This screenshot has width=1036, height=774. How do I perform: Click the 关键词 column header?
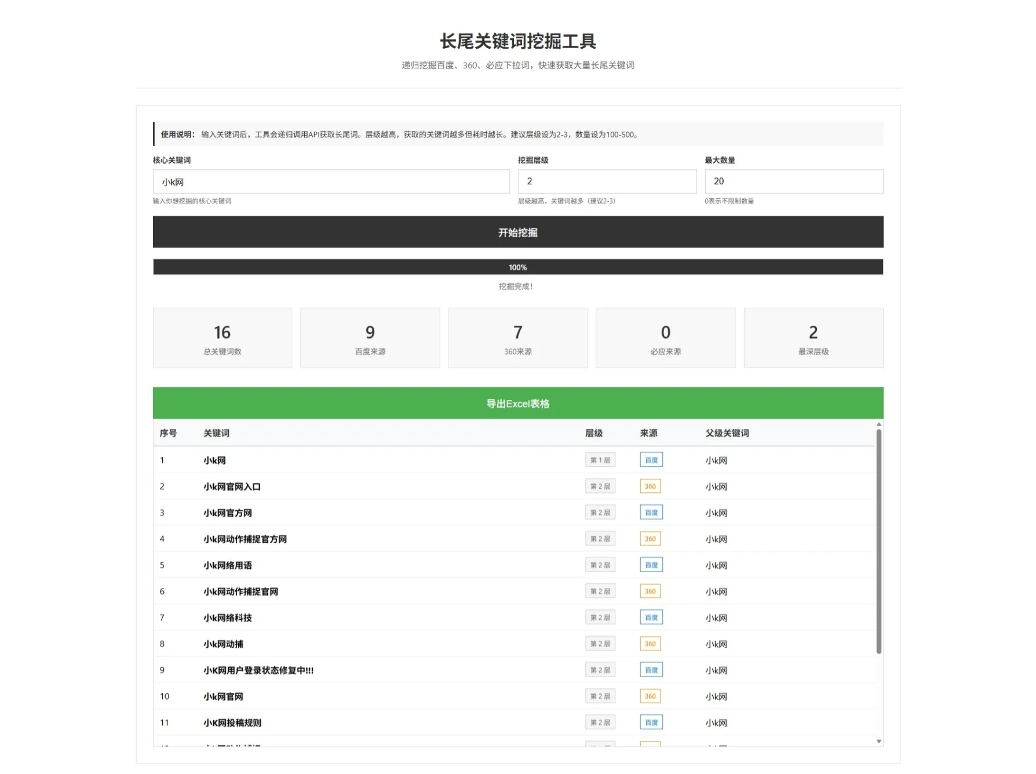point(215,433)
